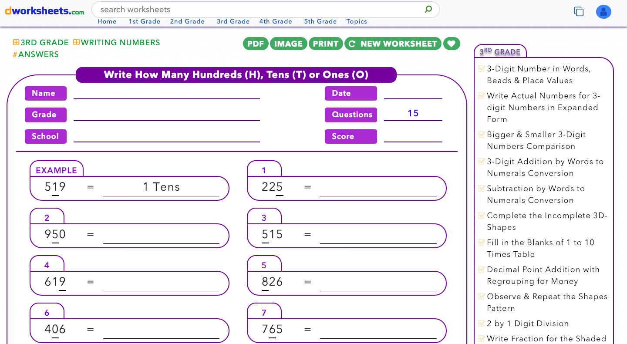627x344 pixels.
Task: Check the Decimal Point Addition with Regrouping item
Action: pyautogui.click(x=481, y=269)
